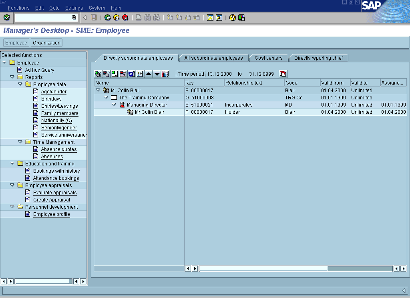
Task: Collapse the Managing Director node
Action: (114, 105)
